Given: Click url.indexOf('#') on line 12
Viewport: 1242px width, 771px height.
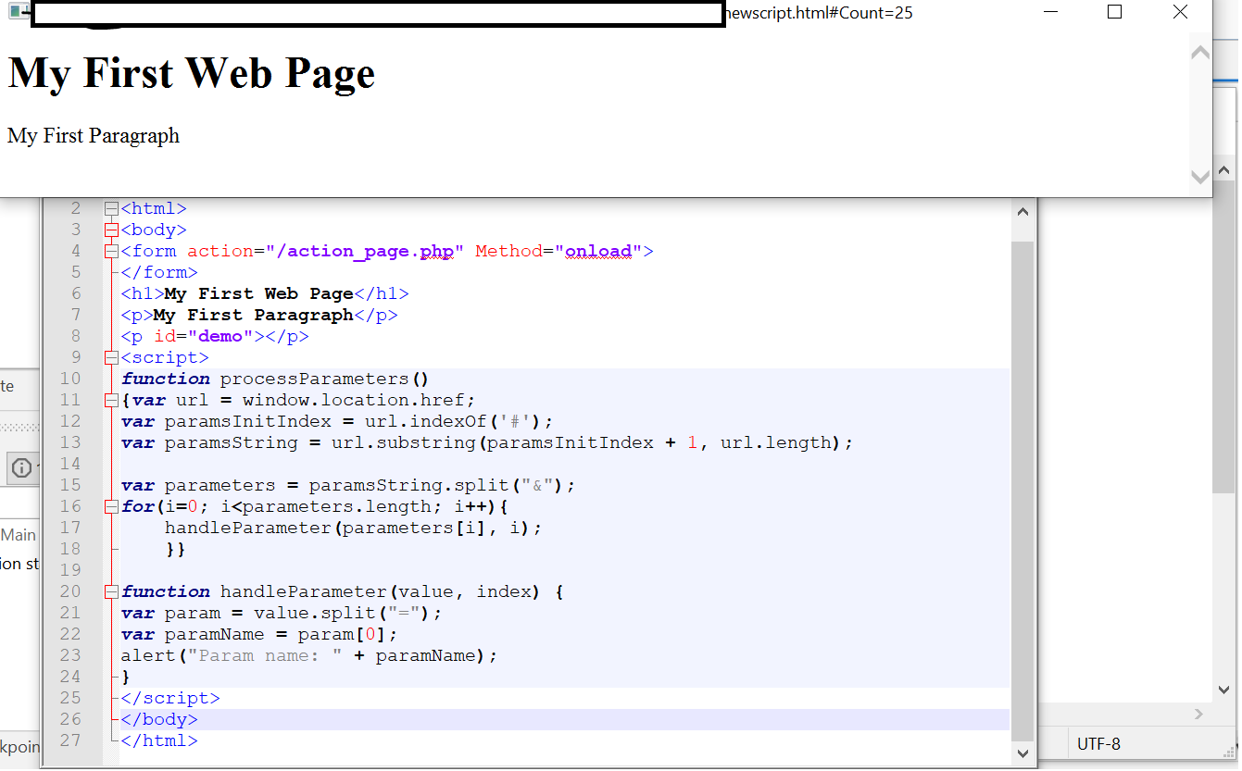Looking at the screenshot, I should click(x=453, y=422).
